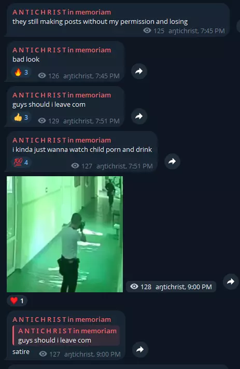Forward the "bad look" message
This screenshot has height=369, width=240.
coord(139,71)
